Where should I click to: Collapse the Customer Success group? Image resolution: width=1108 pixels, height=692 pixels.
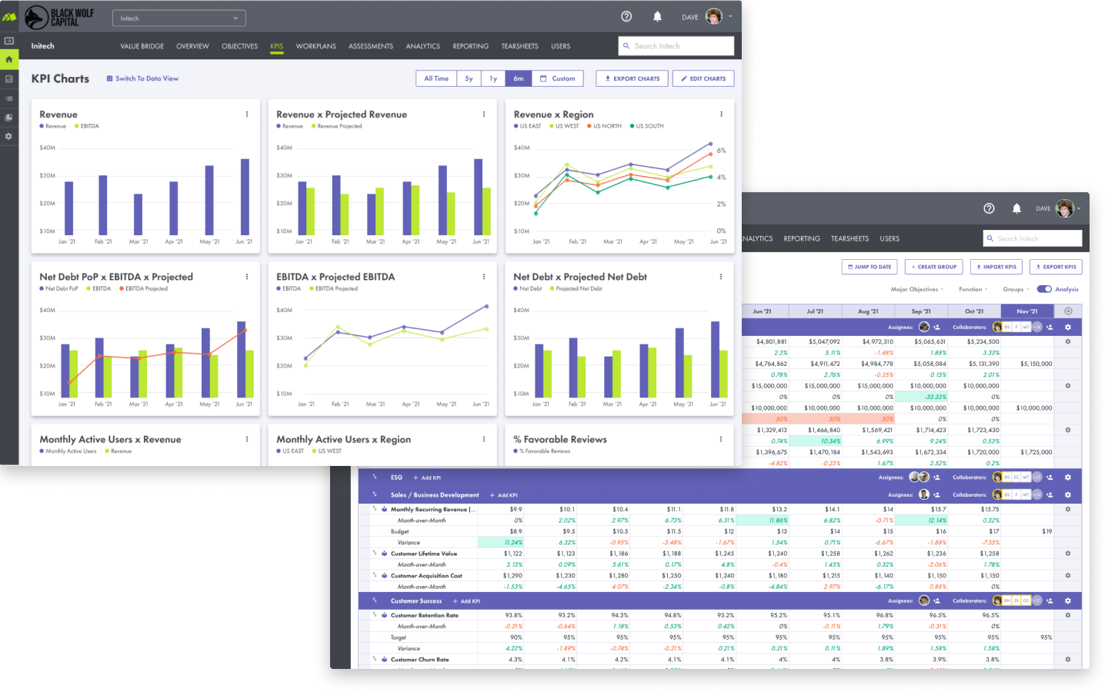pyautogui.click(x=375, y=601)
